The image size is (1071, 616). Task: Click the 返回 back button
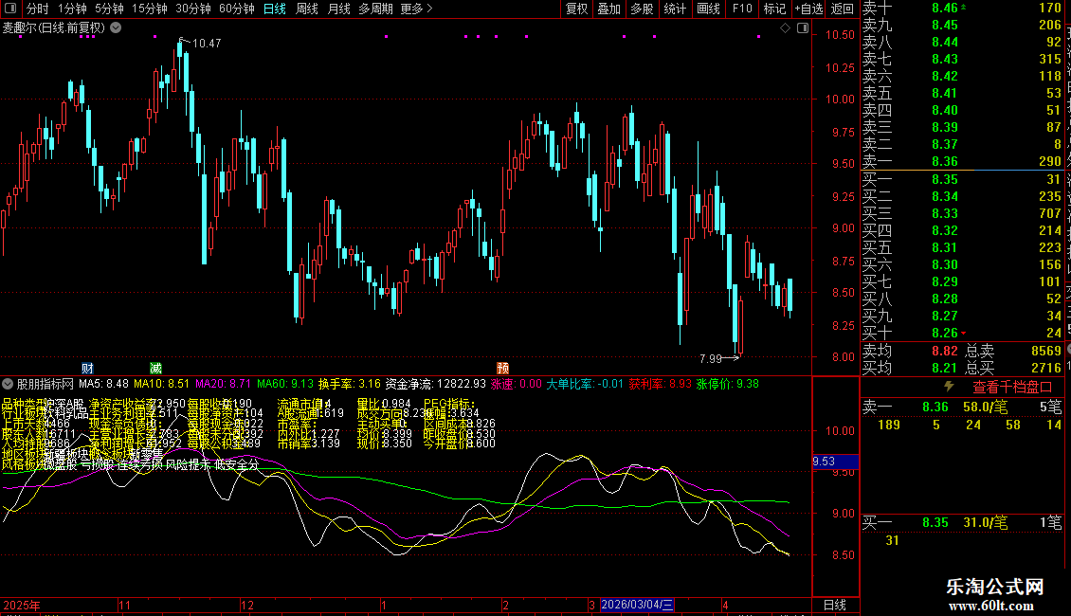tap(843, 9)
